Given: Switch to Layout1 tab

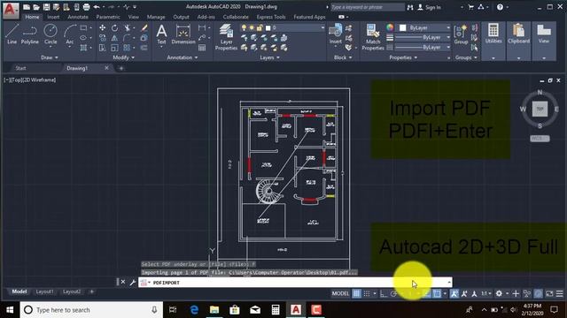Looking at the screenshot, I should coord(44,291).
